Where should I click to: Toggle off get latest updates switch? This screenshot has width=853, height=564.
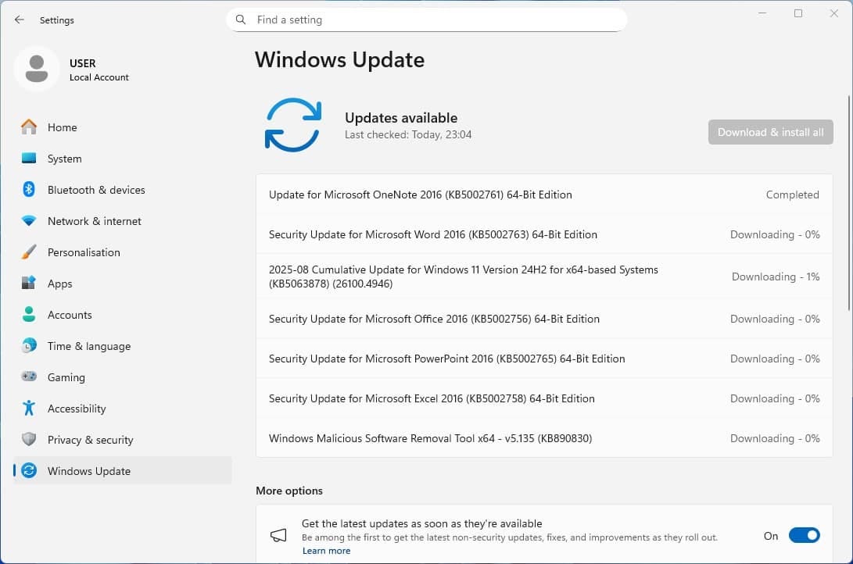[804, 535]
